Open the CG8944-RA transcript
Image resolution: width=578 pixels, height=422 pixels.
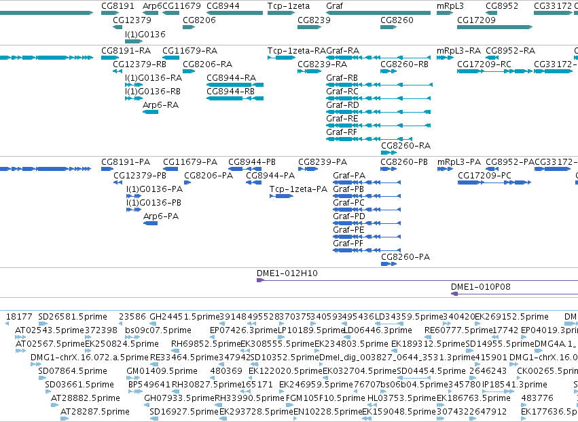pyautogui.click(x=232, y=78)
